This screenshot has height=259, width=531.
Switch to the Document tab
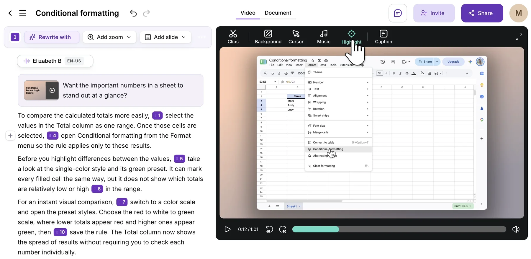click(278, 13)
